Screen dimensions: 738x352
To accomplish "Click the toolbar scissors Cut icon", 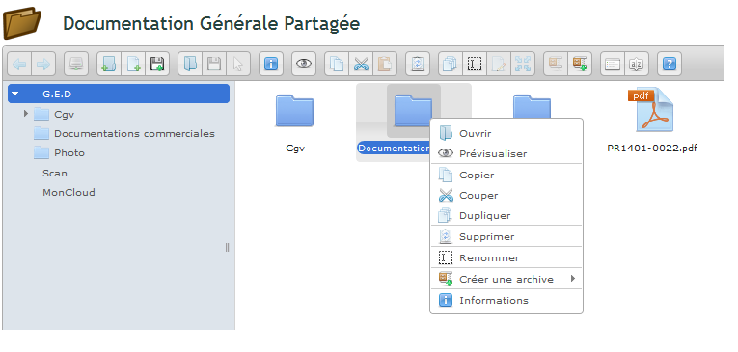I will [361, 64].
